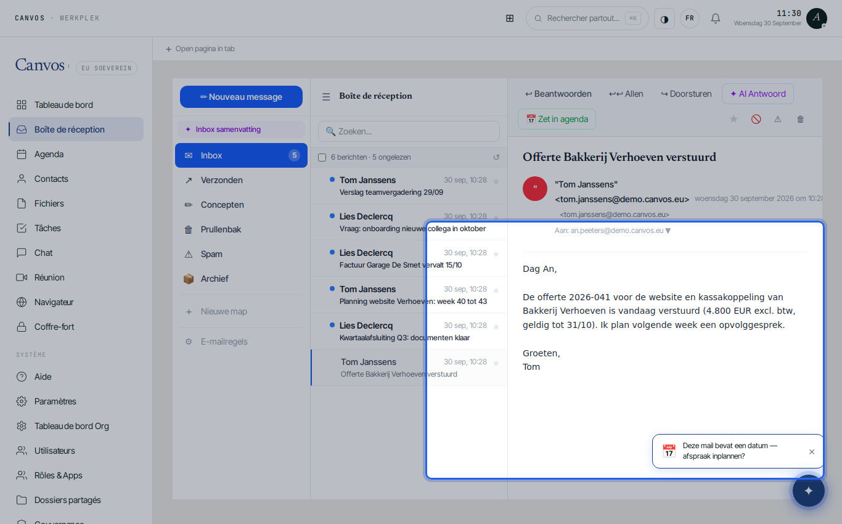This screenshot has height=524, width=842.
Task: Check the select all messages checkbox
Action: pos(322,157)
